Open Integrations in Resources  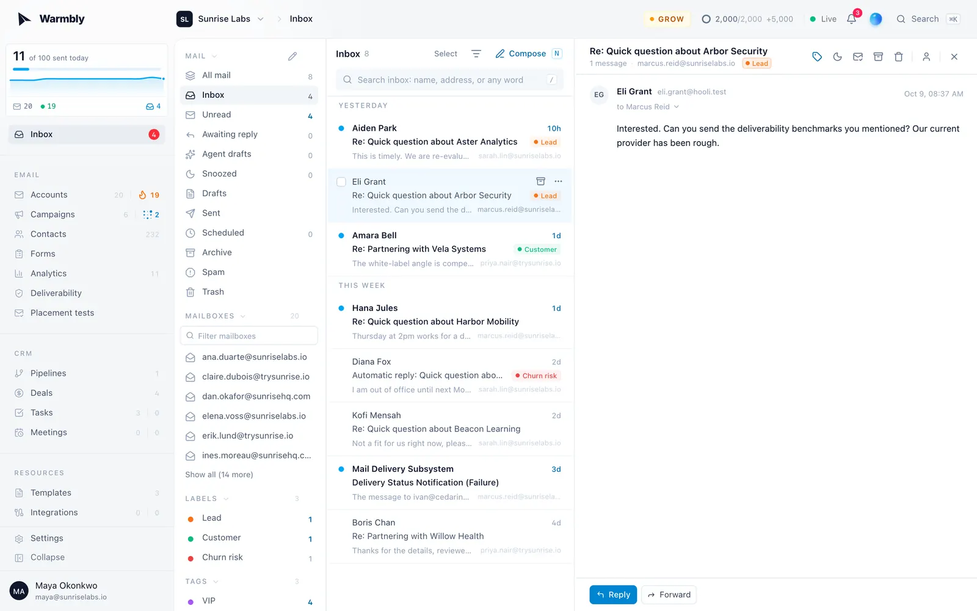coord(87,513)
